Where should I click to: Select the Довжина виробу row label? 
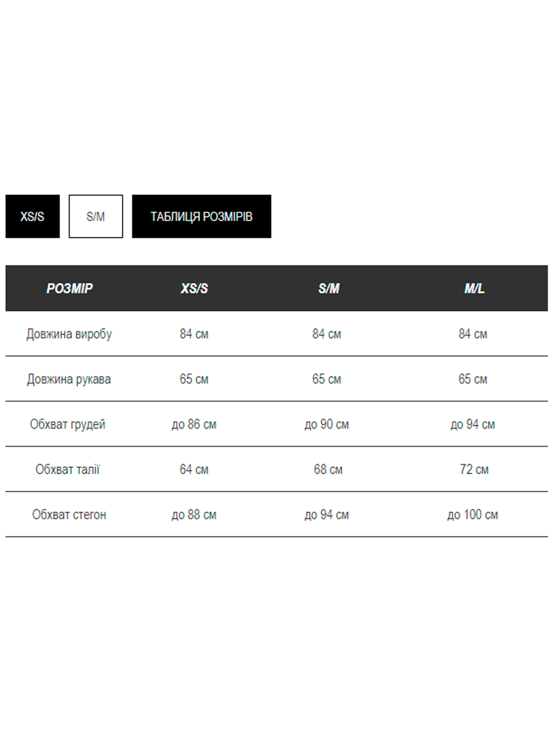(69, 334)
